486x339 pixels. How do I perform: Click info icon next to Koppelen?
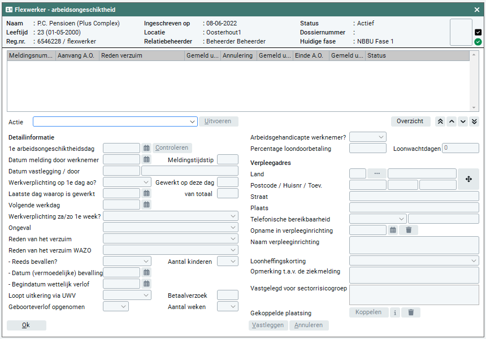click(395, 312)
